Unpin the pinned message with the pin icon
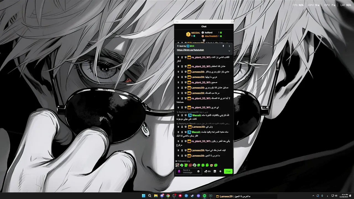 (223, 46)
